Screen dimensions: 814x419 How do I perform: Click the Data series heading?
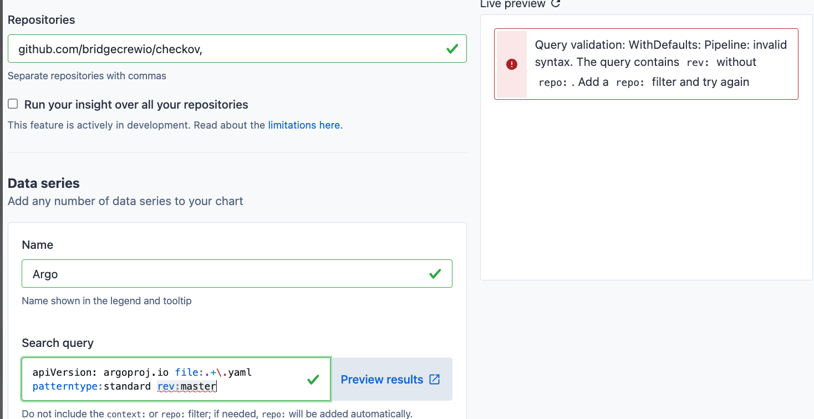[44, 183]
